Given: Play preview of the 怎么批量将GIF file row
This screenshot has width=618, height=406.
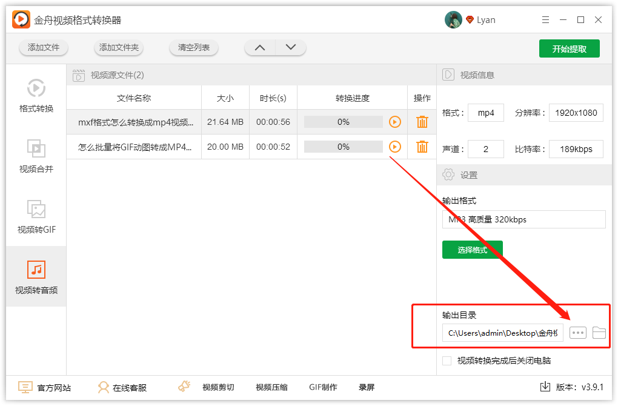Looking at the screenshot, I should pos(395,147).
